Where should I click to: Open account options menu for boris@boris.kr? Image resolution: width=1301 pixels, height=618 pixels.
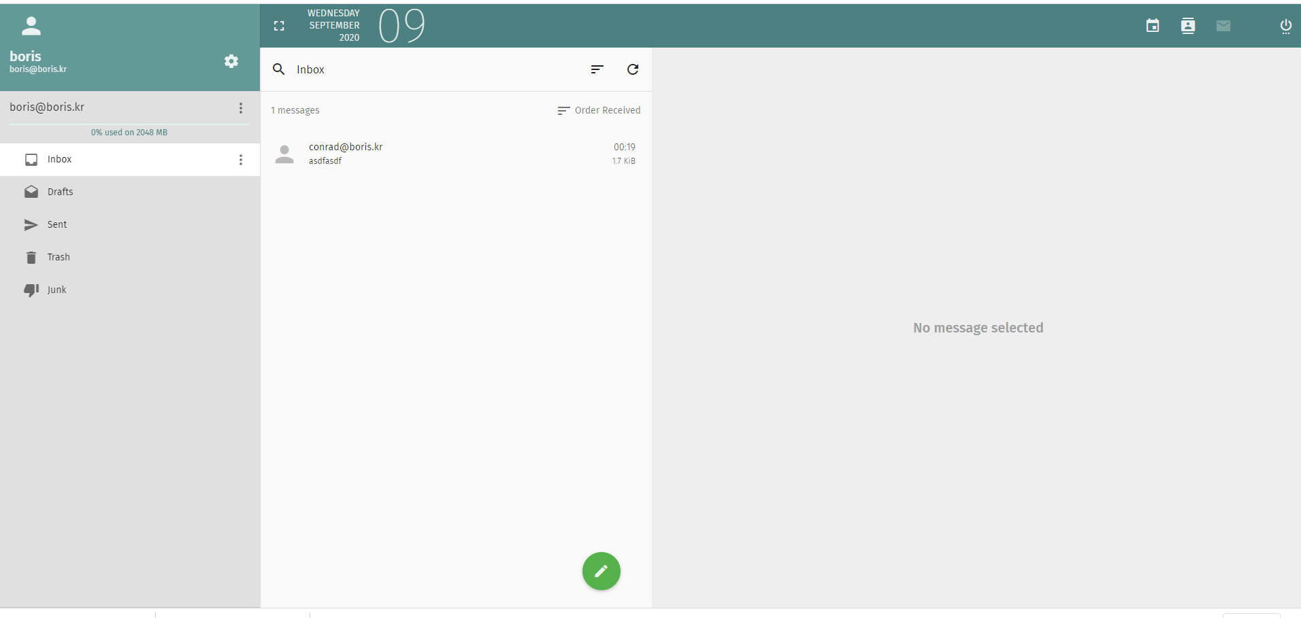pyautogui.click(x=241, y=108)
